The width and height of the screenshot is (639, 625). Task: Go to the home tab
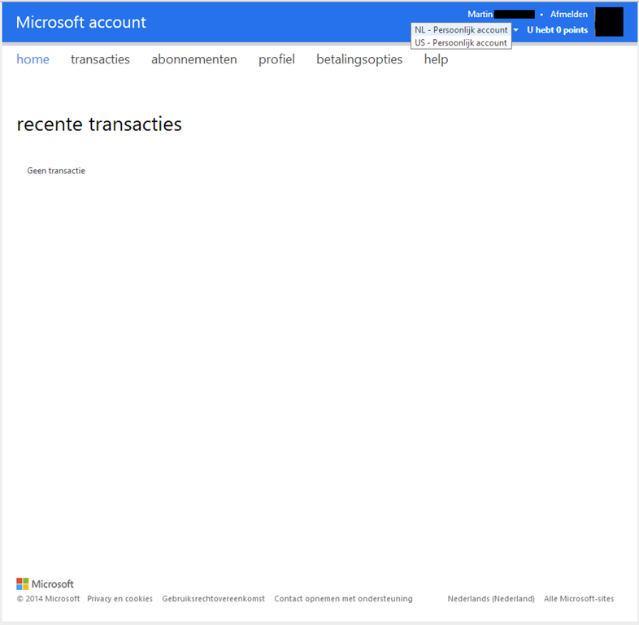click(33, 59)
